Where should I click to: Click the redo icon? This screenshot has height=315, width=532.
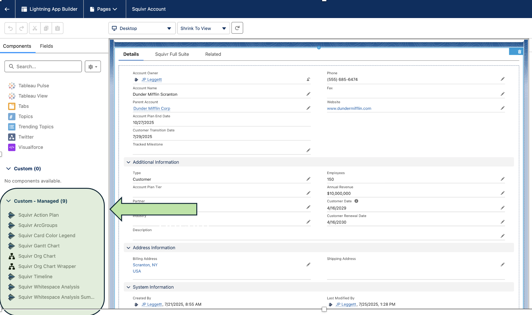pyautogui.click(x=22, y=28)
